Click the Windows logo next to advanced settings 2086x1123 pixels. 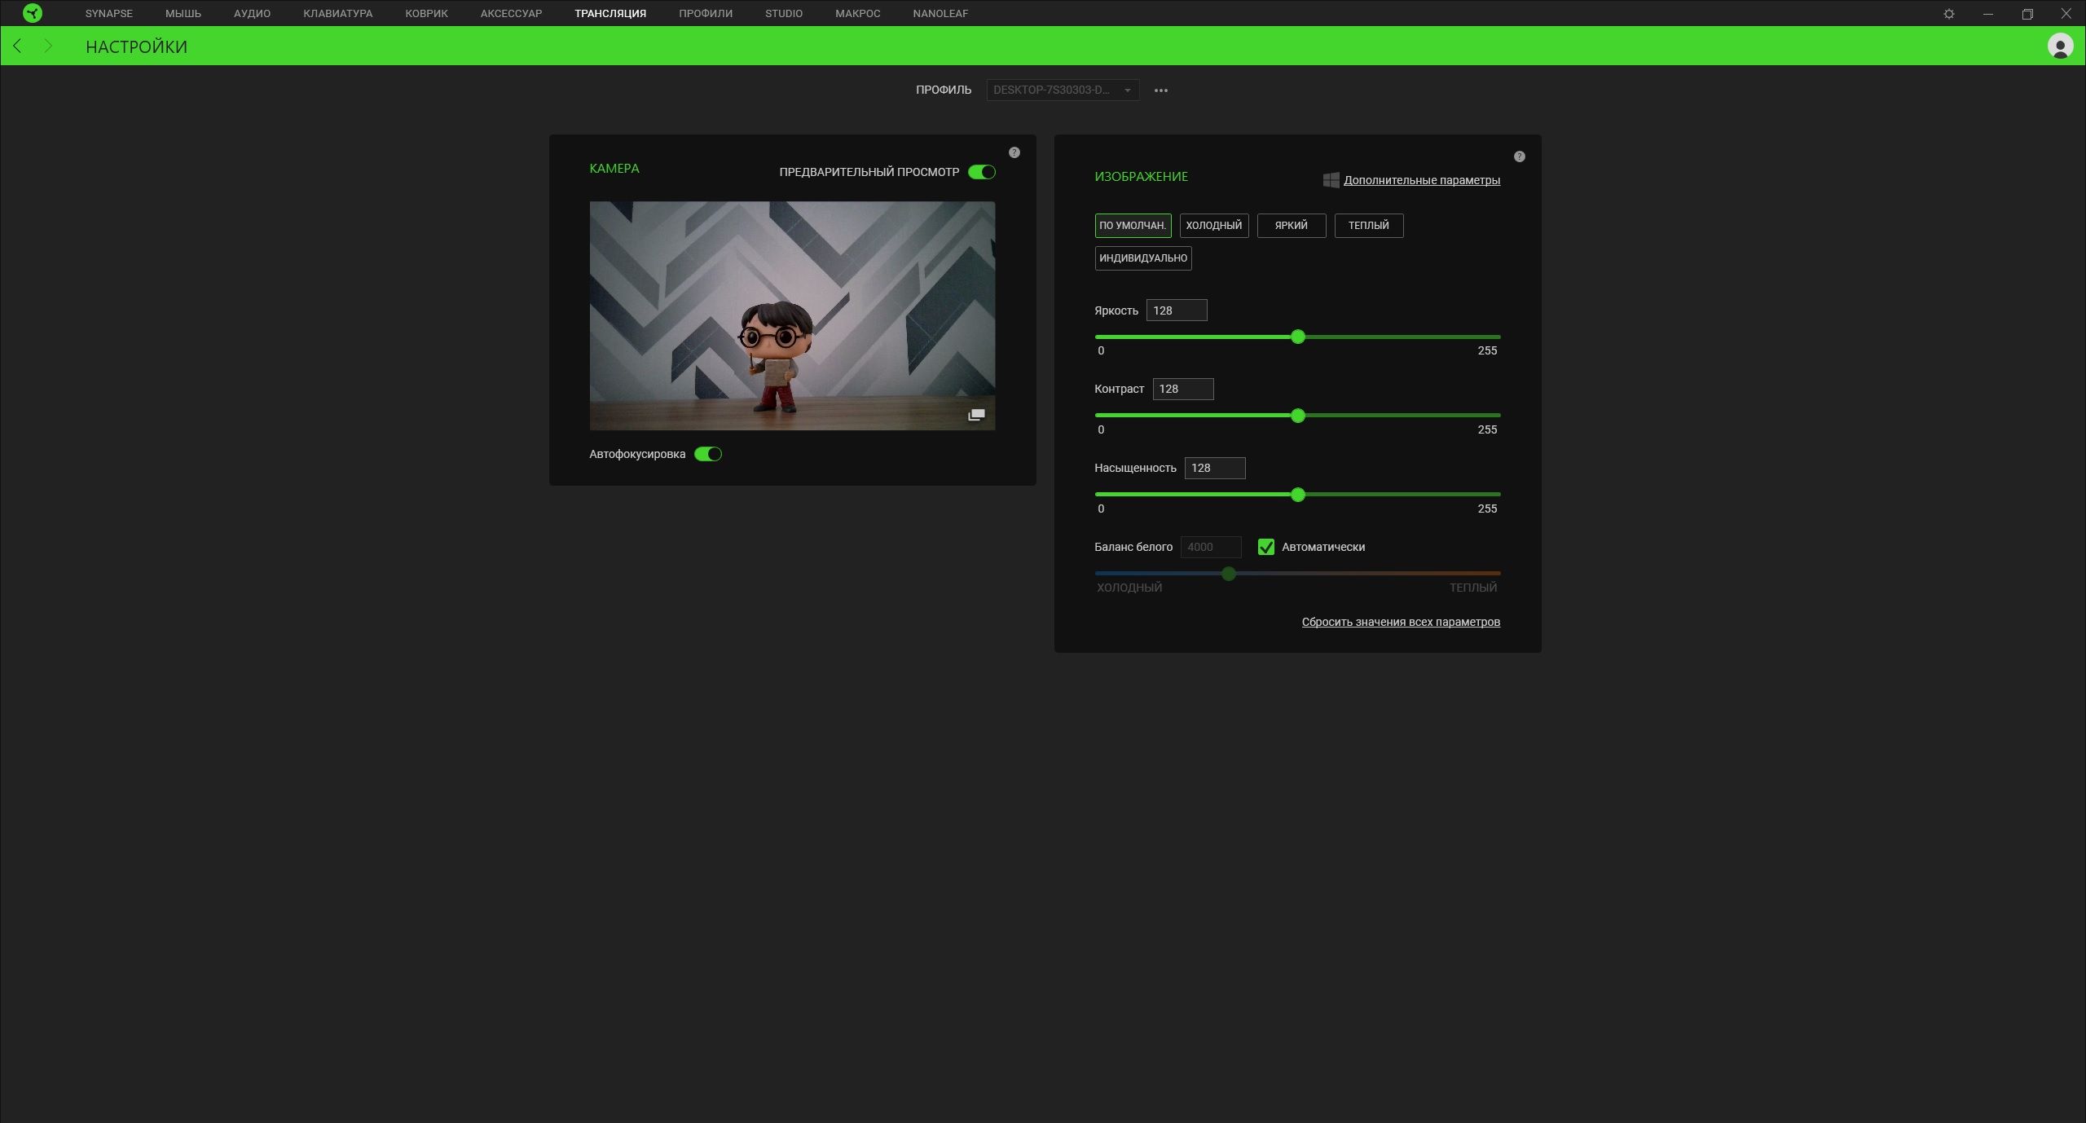click(1331, 180)
